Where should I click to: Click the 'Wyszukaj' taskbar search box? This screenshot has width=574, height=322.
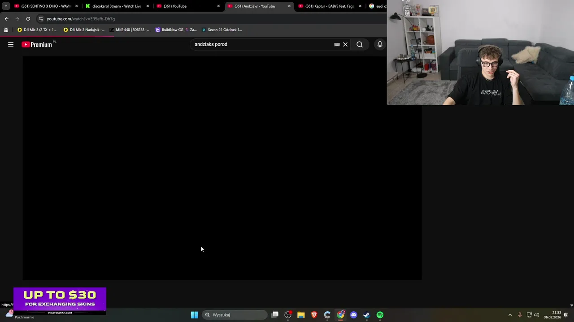[x=234, y=315]
